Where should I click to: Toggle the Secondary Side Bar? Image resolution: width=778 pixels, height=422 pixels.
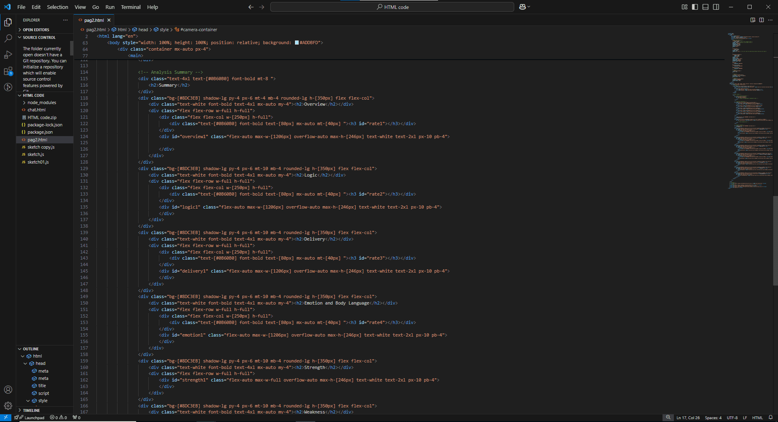click(x=716, y=7)
